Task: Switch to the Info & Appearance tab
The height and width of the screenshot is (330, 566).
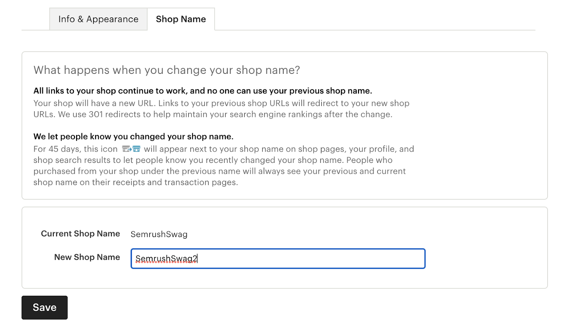Action: point(98,19)
